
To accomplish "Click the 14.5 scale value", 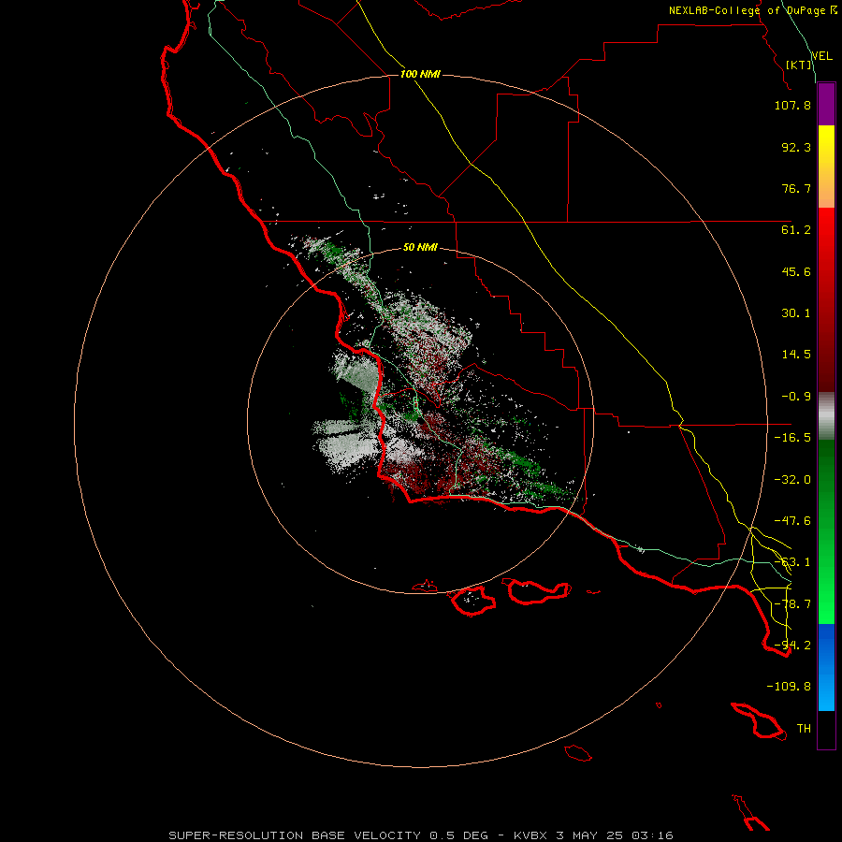I will [796, 355].
